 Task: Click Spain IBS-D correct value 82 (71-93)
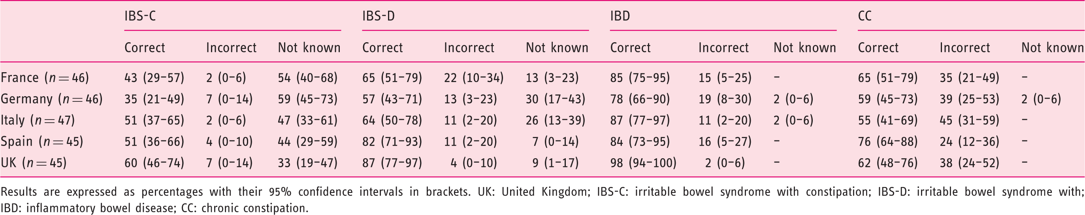point(392,141)
